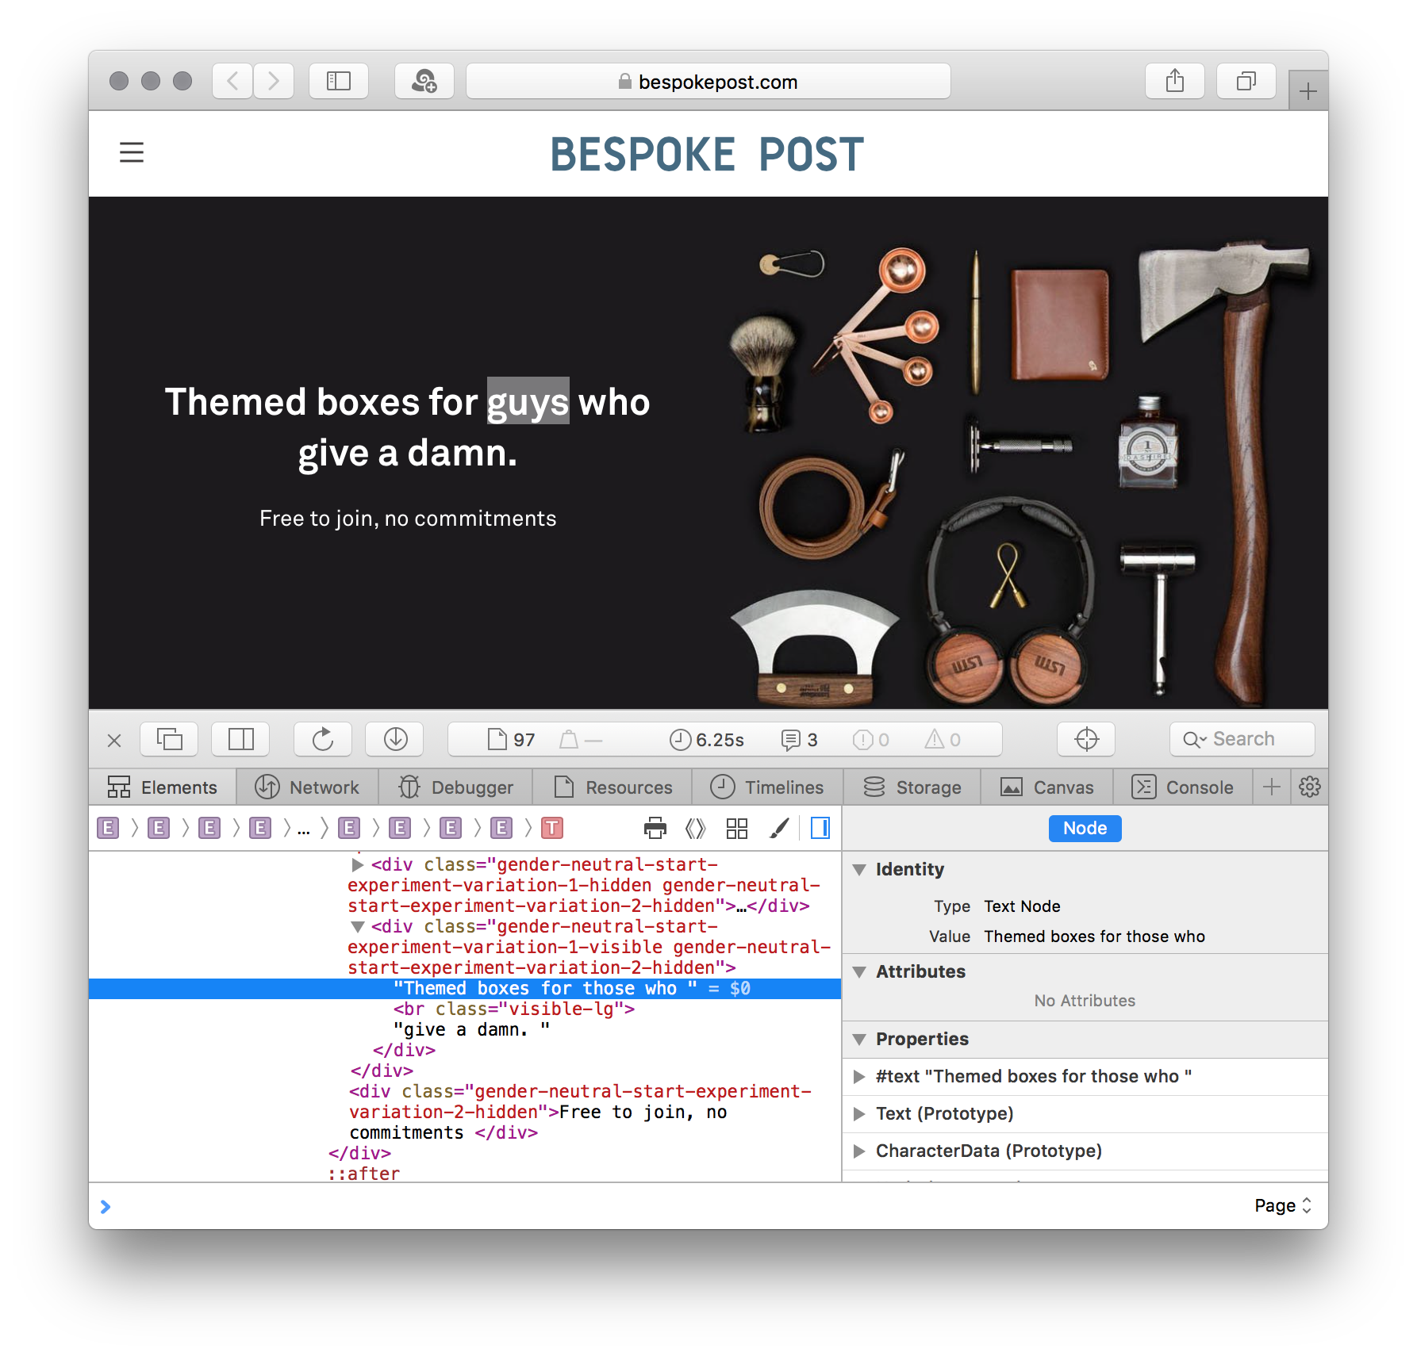1417x1356 pixels.
Task: Go forward with the browser forward arrow
Action: point(274,81)
